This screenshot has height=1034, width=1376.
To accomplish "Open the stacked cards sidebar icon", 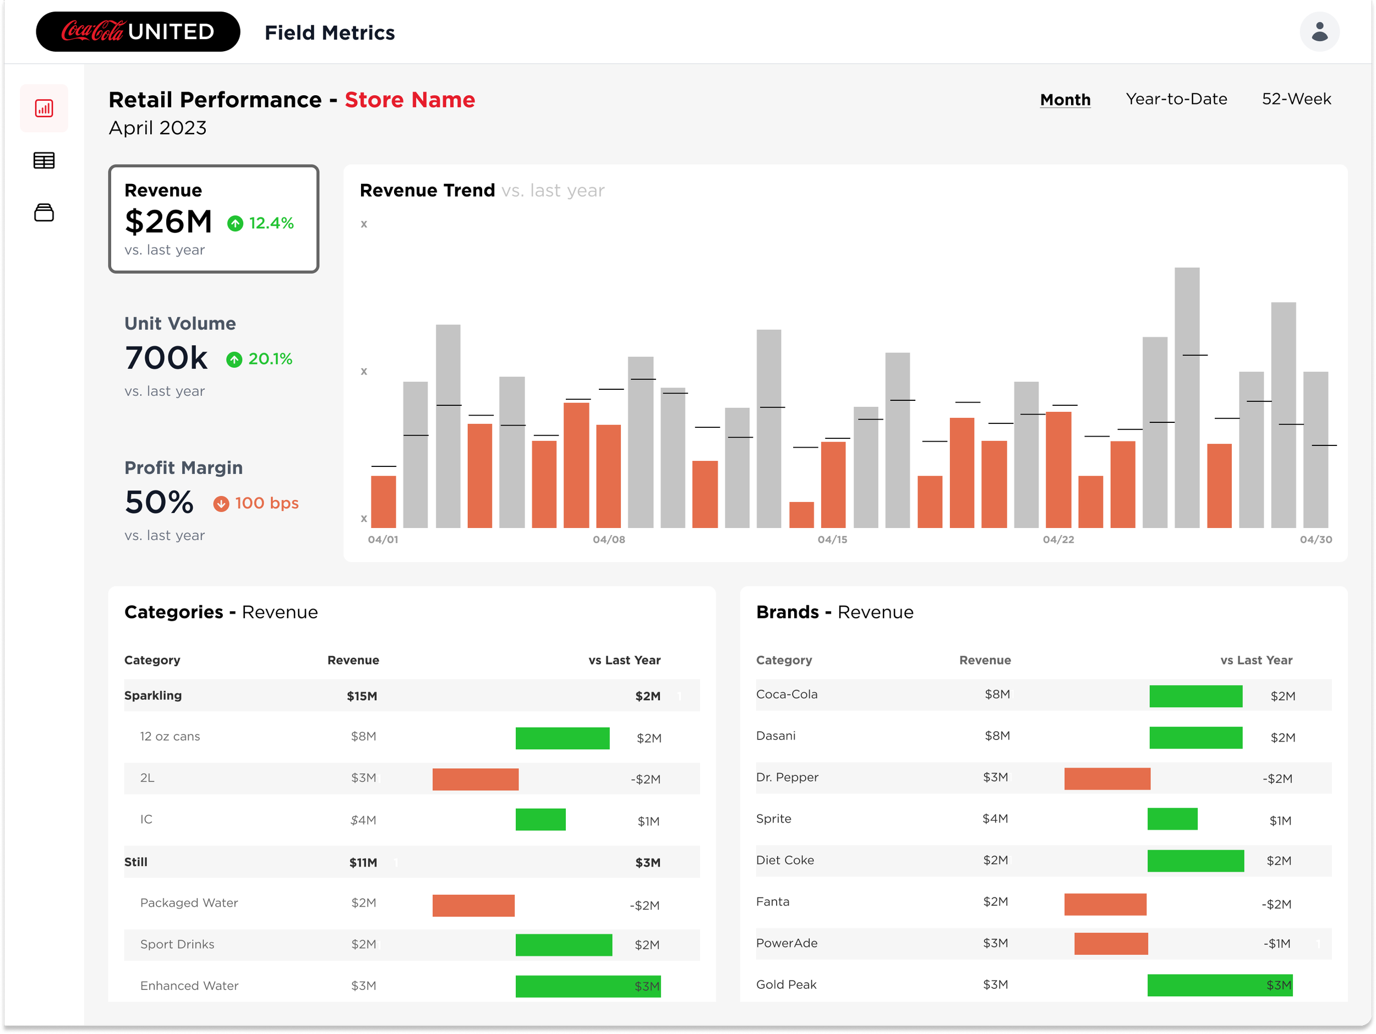I will tap(43, 213).
